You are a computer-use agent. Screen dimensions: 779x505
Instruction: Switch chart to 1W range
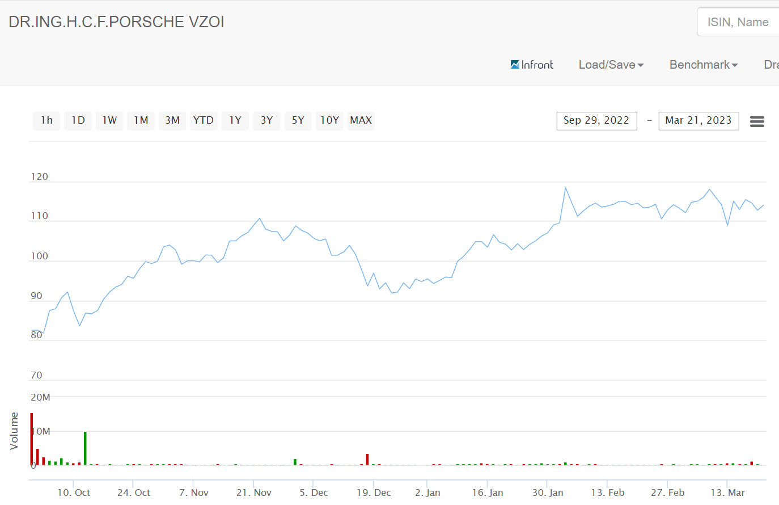click(109, 120)
